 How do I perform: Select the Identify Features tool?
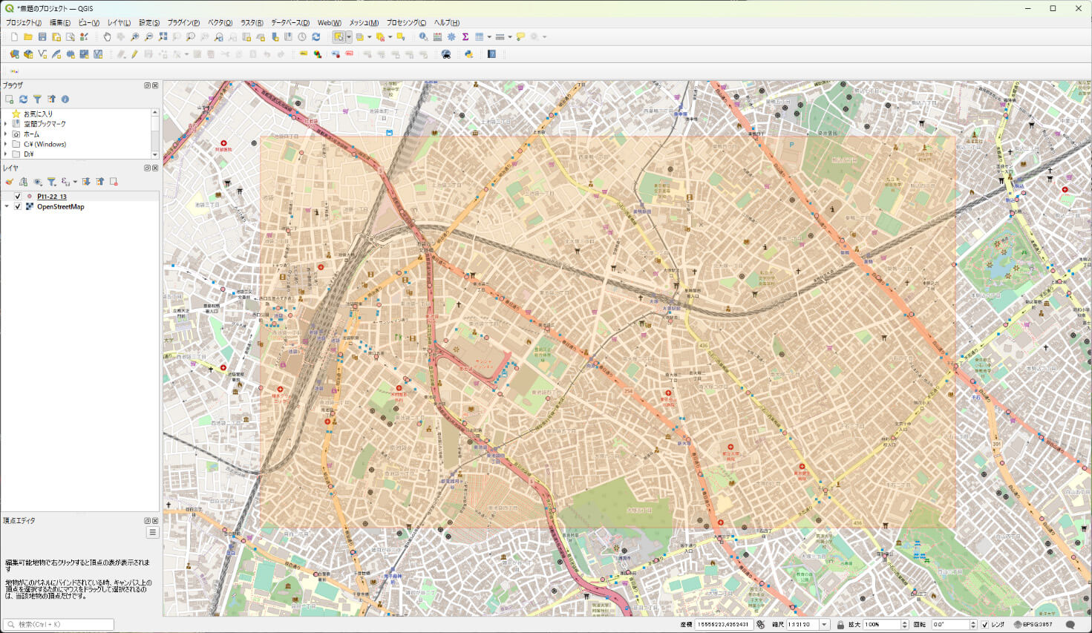(x=423, y=36)
